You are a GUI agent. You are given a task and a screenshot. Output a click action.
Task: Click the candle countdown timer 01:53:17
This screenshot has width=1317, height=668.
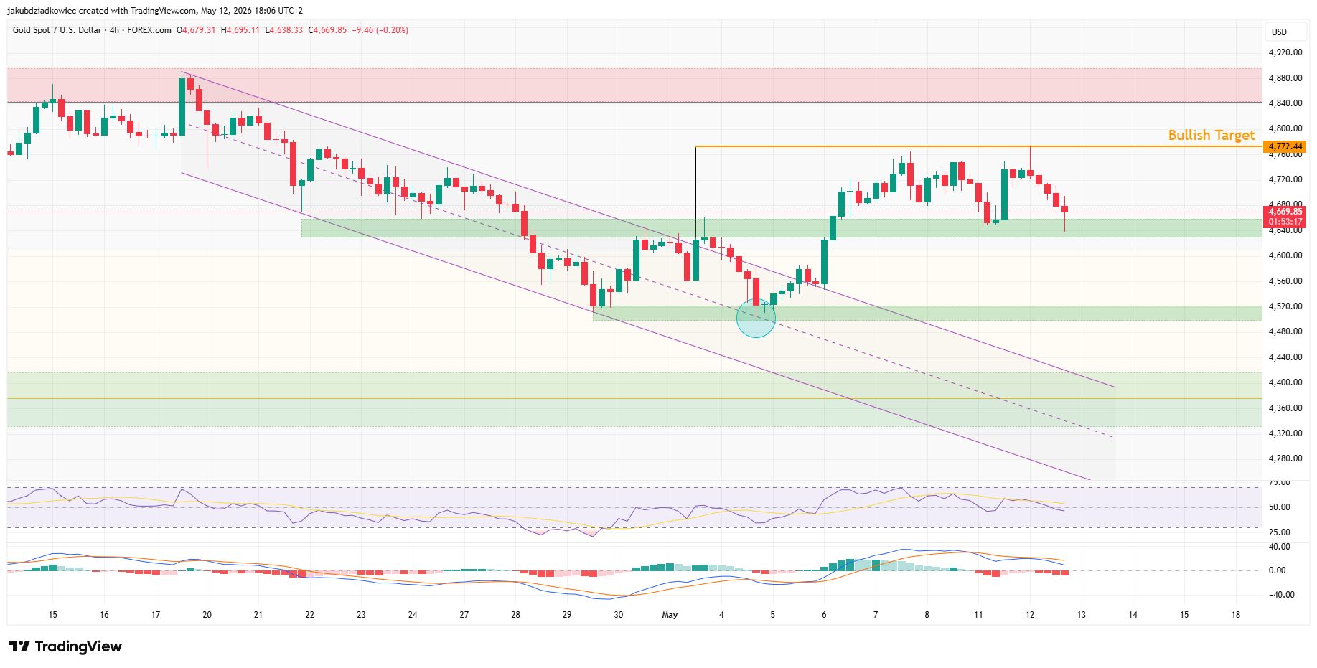point(1285,222)
